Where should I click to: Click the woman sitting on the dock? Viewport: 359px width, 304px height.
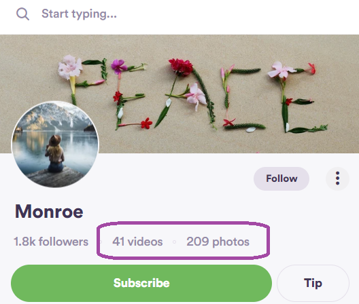tap(54, 153)
